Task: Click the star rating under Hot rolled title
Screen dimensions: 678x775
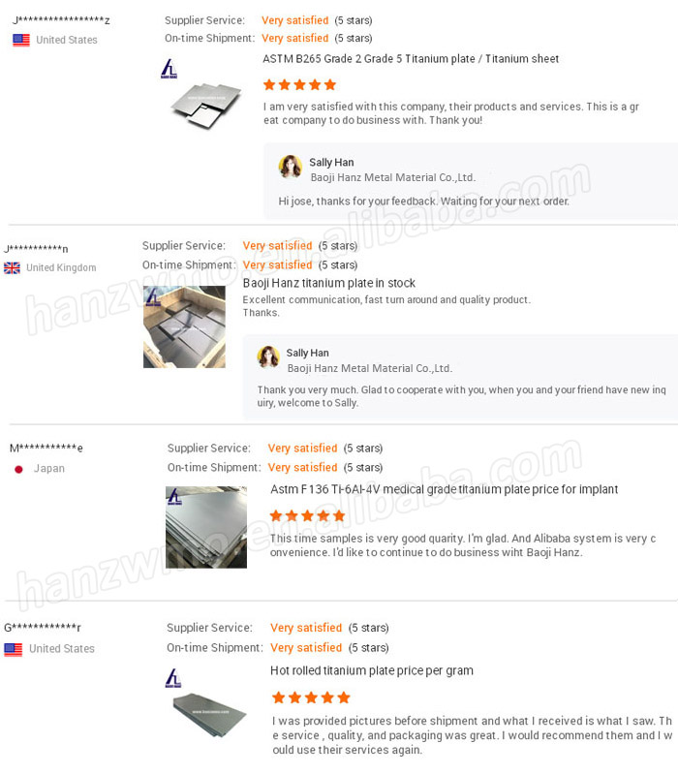Action: tap(311, 697)
